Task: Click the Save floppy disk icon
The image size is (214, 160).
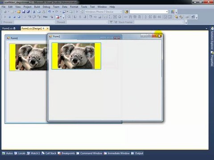Action: tap(24, 12)
